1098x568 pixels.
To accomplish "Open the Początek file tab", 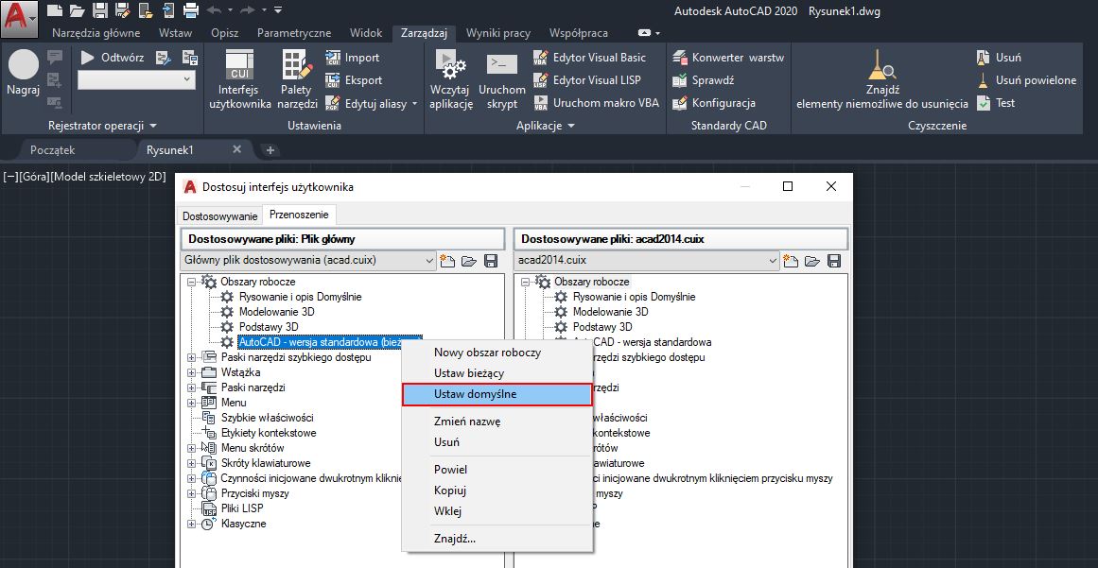I will (53, 149).
